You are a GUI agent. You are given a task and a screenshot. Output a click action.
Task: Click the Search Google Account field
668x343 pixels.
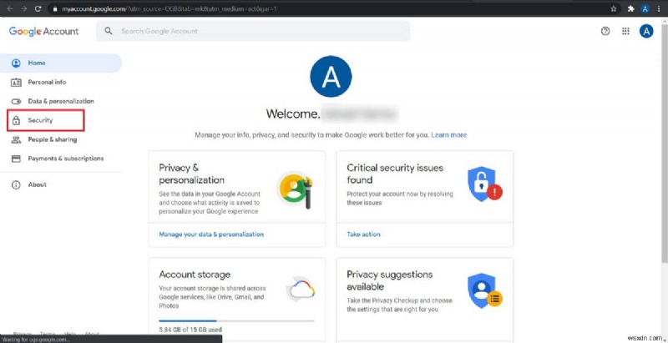259,31
